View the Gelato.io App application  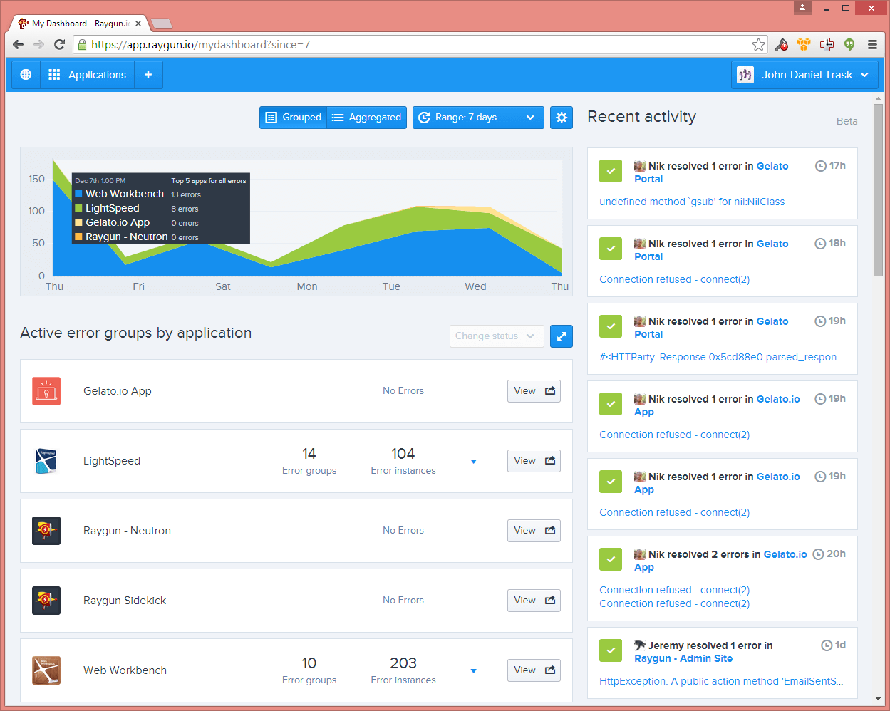(534, 391)
